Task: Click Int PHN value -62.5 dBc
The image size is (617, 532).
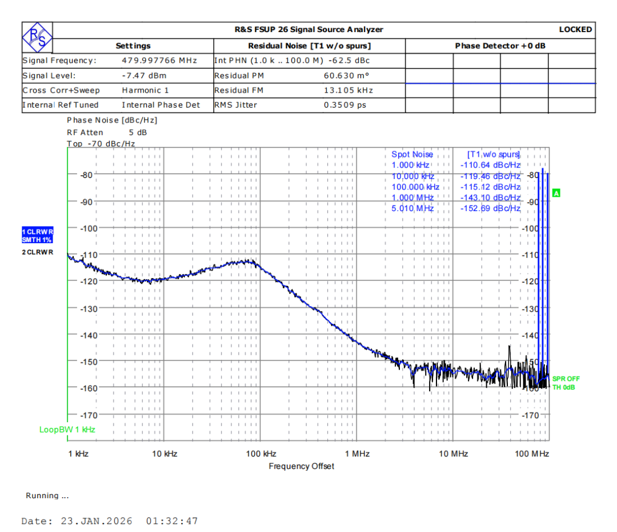Action: point(349,60)
